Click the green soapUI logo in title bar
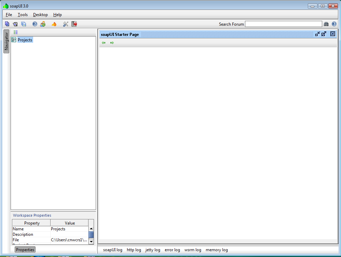Image resolution: width=341 pixels, height=257 pixels. 6,6
